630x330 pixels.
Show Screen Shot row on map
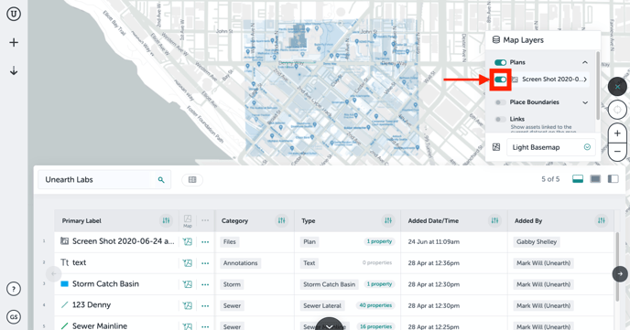[x=187, y=241]
